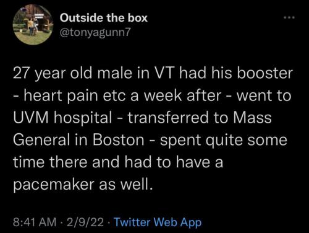The width and height of the screenshot is (309, 233).
Task: Select '27 year old' at tweet start
Action: 53,74
